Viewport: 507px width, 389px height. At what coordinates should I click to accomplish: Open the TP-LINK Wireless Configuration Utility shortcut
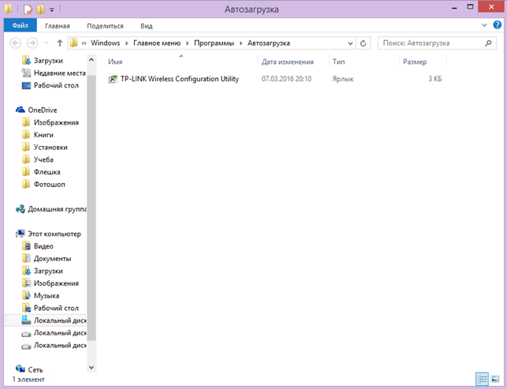click(x=180, y=79)
